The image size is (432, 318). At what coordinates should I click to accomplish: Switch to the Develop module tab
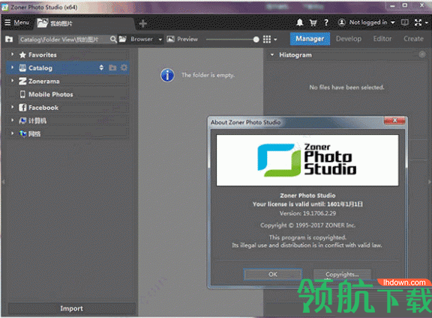(x=349, y=39)
